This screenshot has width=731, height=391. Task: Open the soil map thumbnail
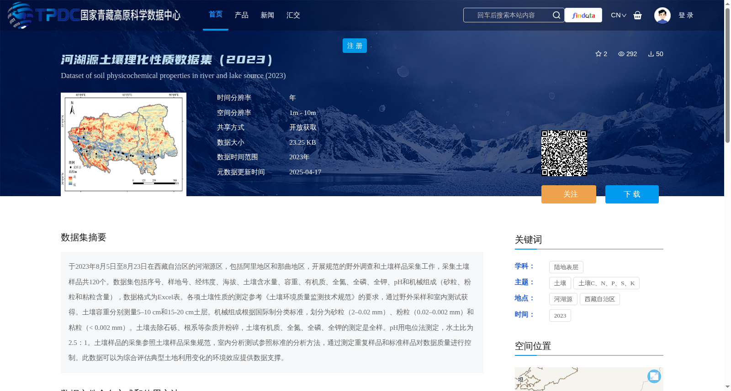(x=123, y=144)
